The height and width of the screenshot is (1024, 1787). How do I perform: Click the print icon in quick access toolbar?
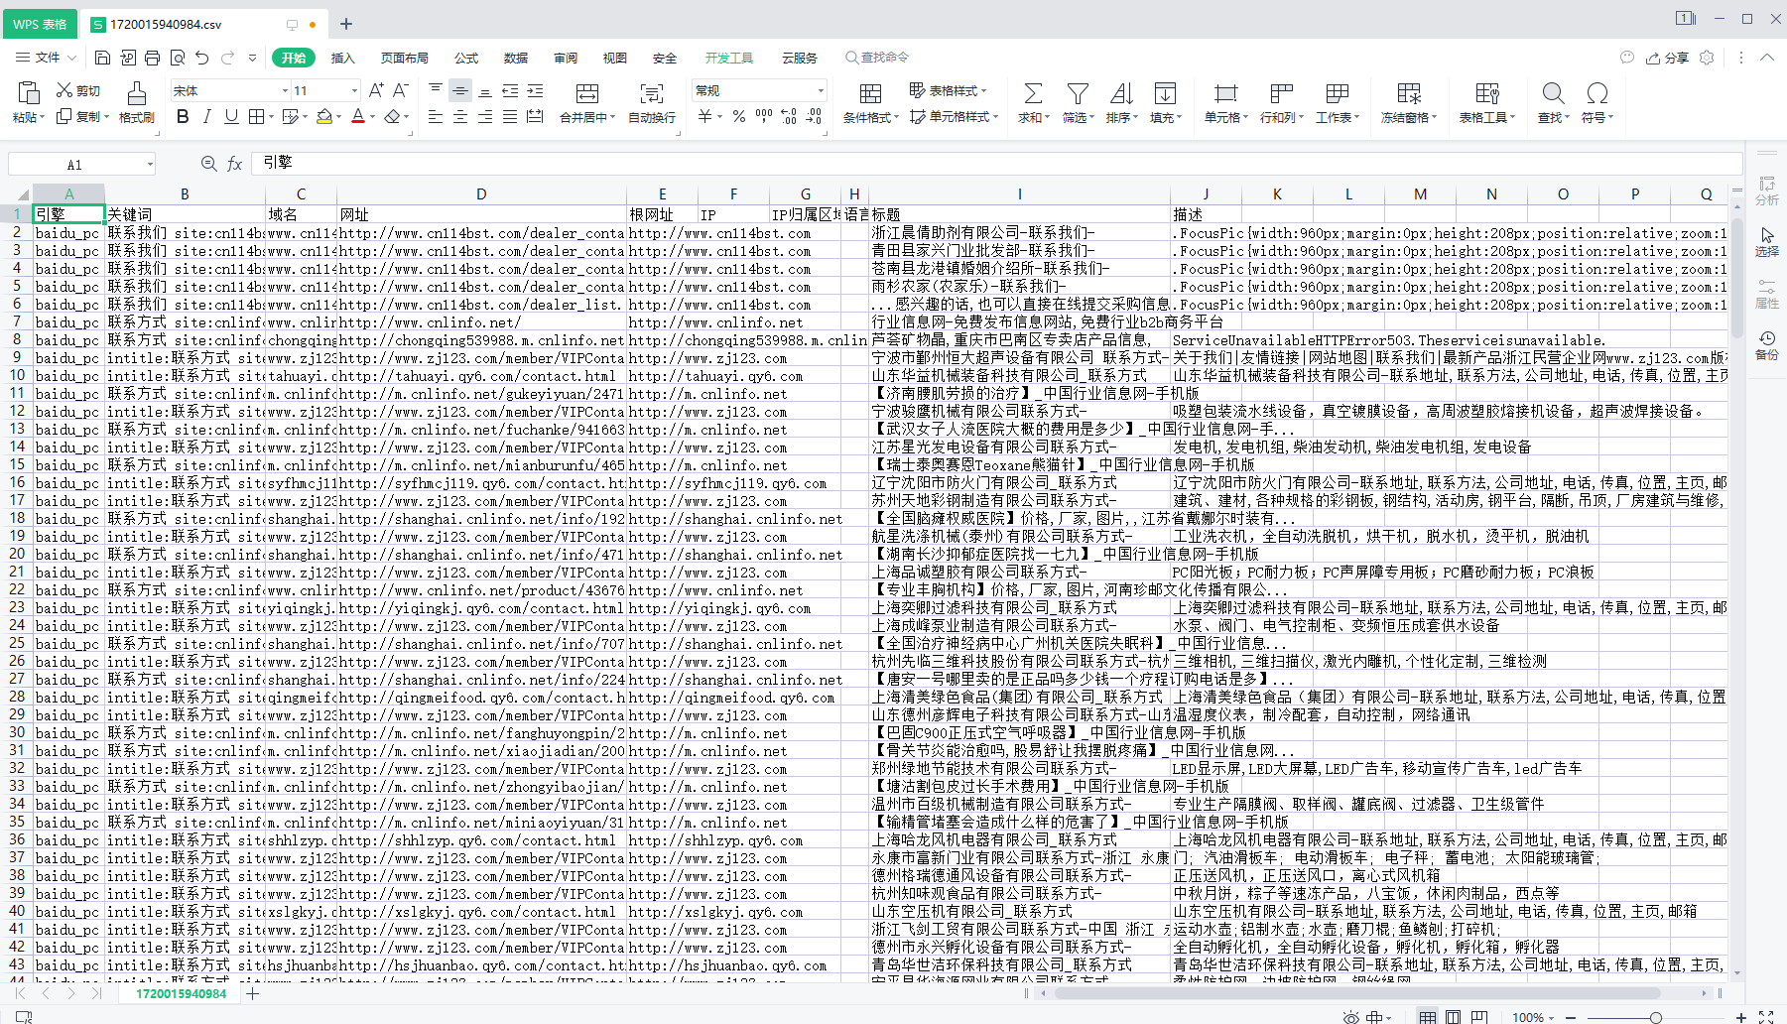152,58
